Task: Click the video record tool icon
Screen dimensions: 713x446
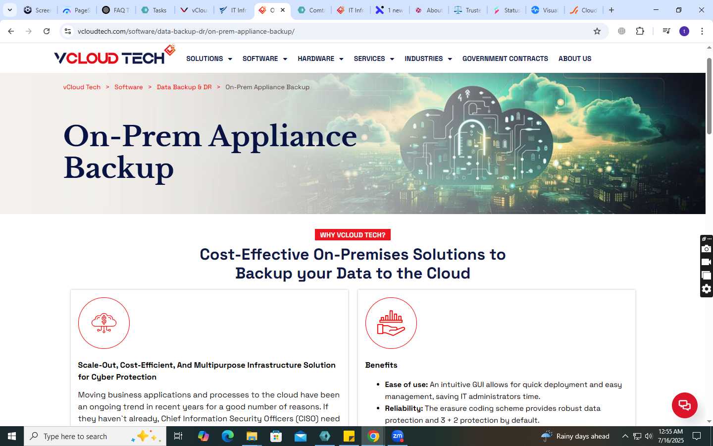Action: pos(707,262)
